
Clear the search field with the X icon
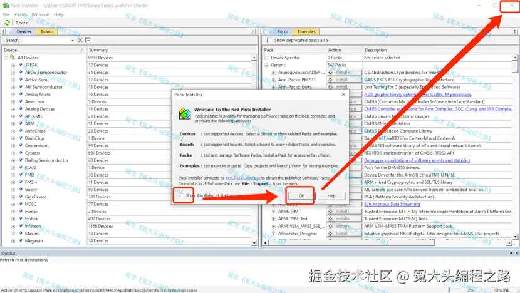point(80,40)
